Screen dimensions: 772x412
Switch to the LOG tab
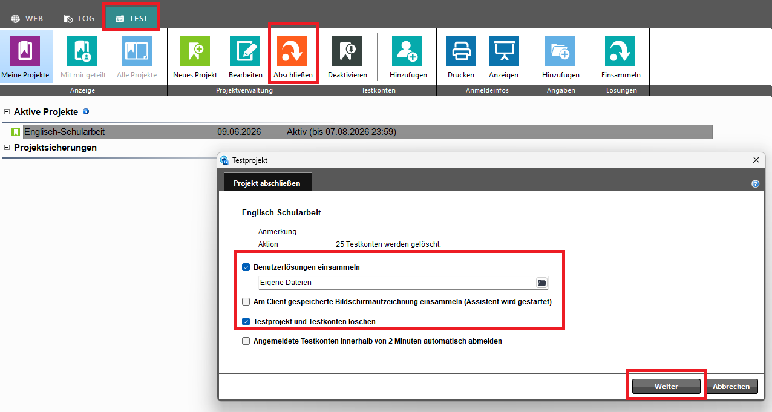point(79,18)
